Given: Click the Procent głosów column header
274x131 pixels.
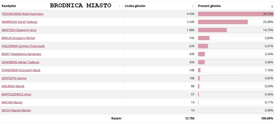Looking at the screenshot, I should 209,6.
